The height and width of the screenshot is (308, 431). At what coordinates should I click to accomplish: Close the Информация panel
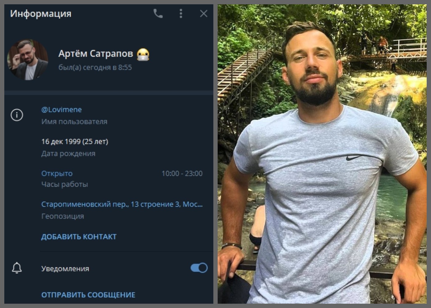203,14
